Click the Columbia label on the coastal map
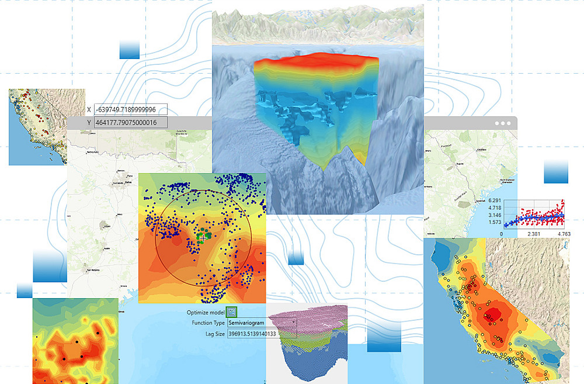 pyautogui.click(x=481, y=150)
